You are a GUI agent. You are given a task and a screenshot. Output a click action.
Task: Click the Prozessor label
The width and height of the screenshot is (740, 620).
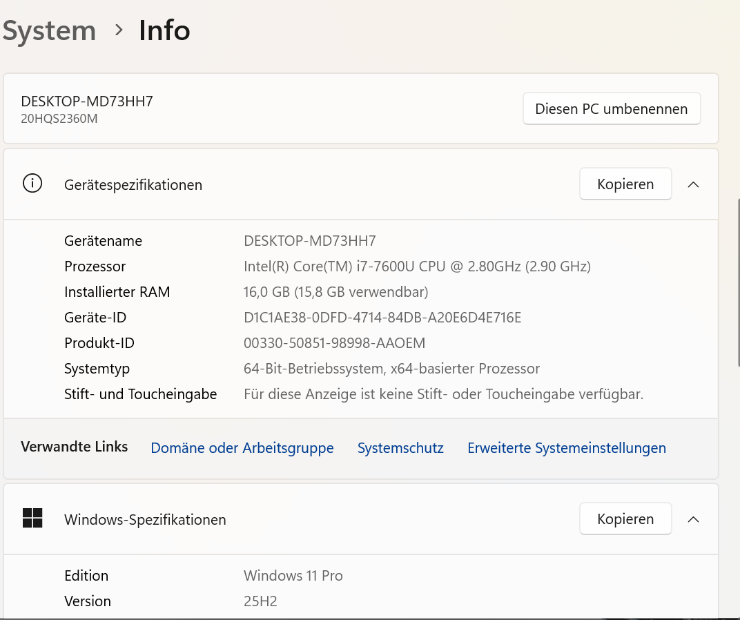coord(95,267)
